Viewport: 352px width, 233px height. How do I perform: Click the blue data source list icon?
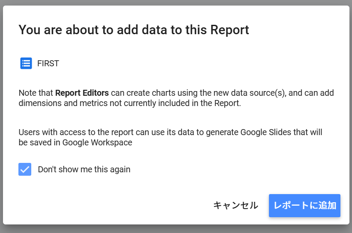coord(26,63)
